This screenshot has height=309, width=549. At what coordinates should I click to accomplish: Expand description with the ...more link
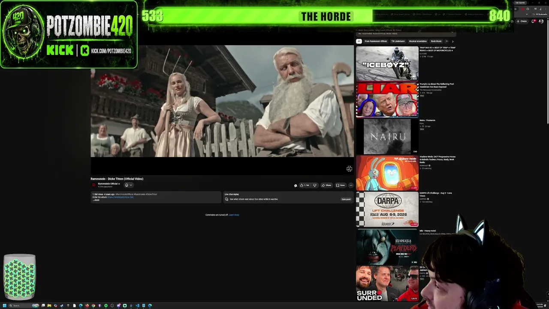[96, 200]
